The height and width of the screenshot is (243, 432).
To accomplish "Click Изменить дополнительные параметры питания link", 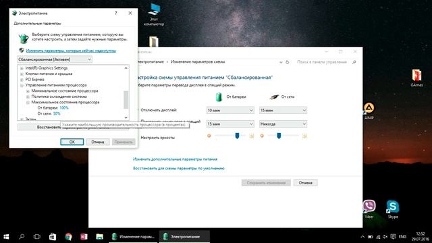I will 175,159.
